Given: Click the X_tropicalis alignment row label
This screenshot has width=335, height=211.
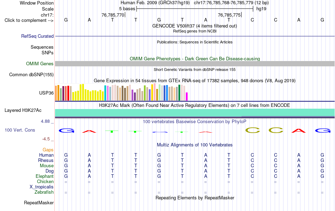Looking at the screenshot, I should tap(42, 187).
